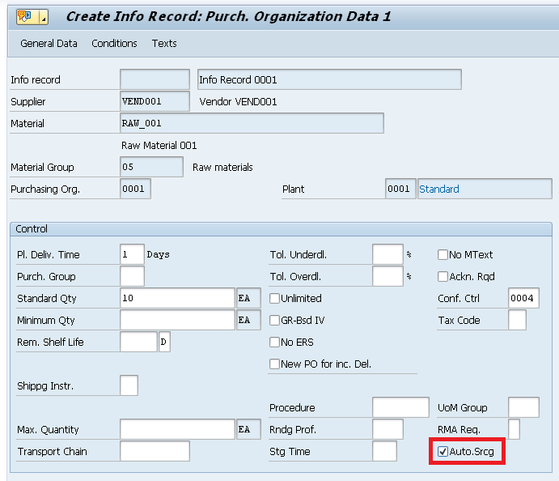Click the Purchasing Org. field
559x481 pixels.
point(135,189)
